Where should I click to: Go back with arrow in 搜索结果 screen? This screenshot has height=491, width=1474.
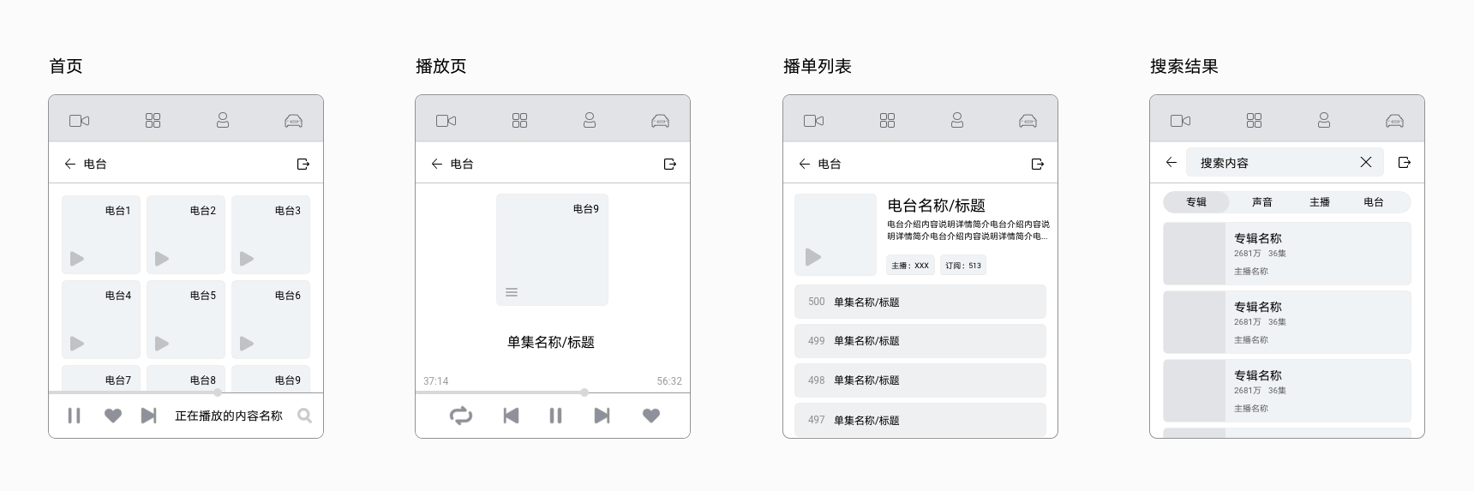(1171, 162)
